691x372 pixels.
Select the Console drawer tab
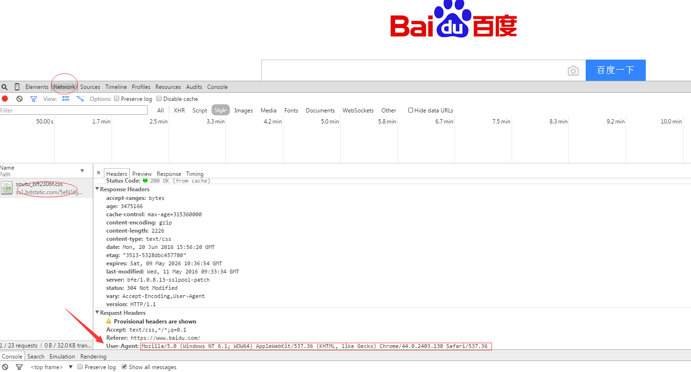coord(12,356)
